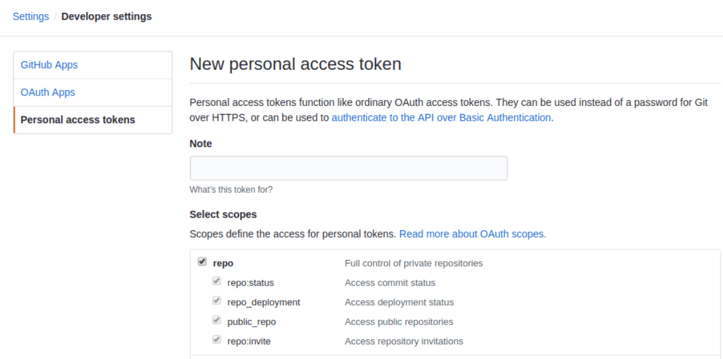
Task: Click the What's this token for hint
Action: point(231,189)
